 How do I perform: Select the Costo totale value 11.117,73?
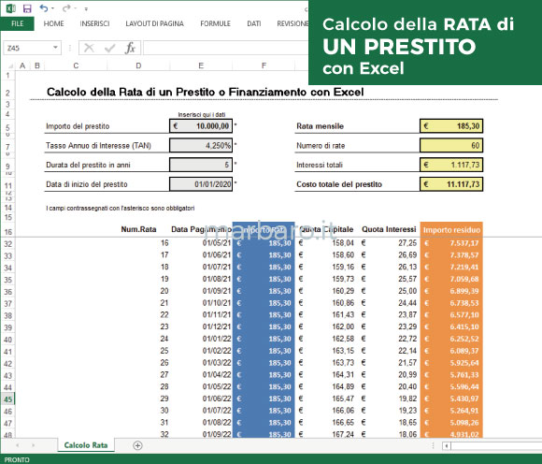coord(451,184)
